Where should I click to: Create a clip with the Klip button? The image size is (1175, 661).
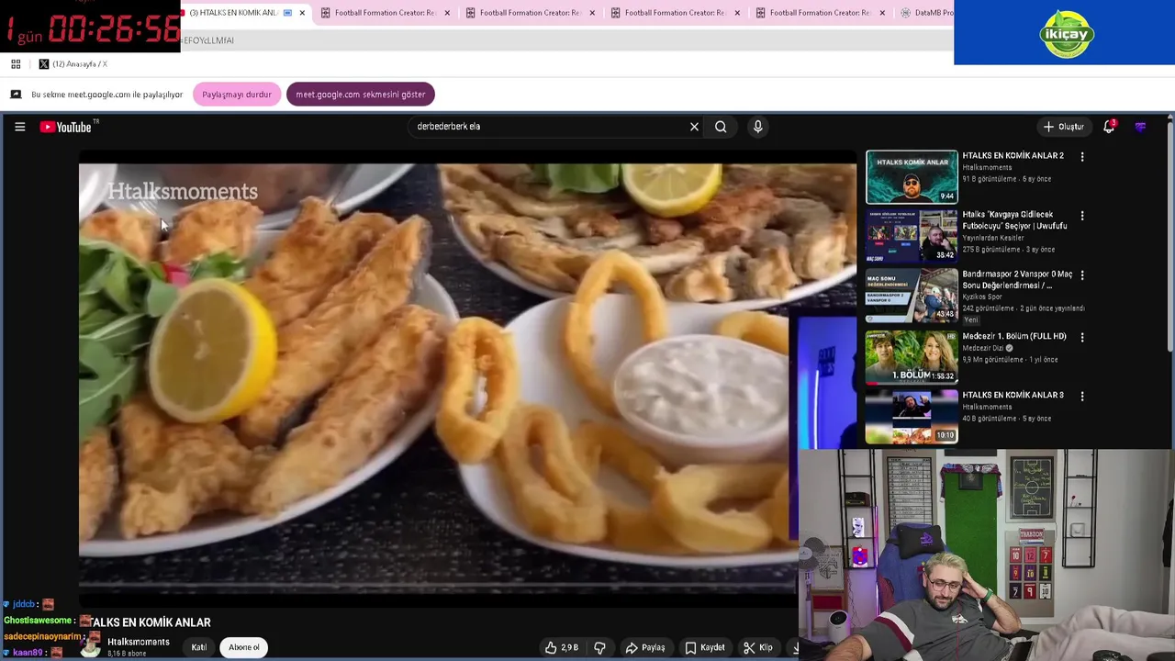758,647
